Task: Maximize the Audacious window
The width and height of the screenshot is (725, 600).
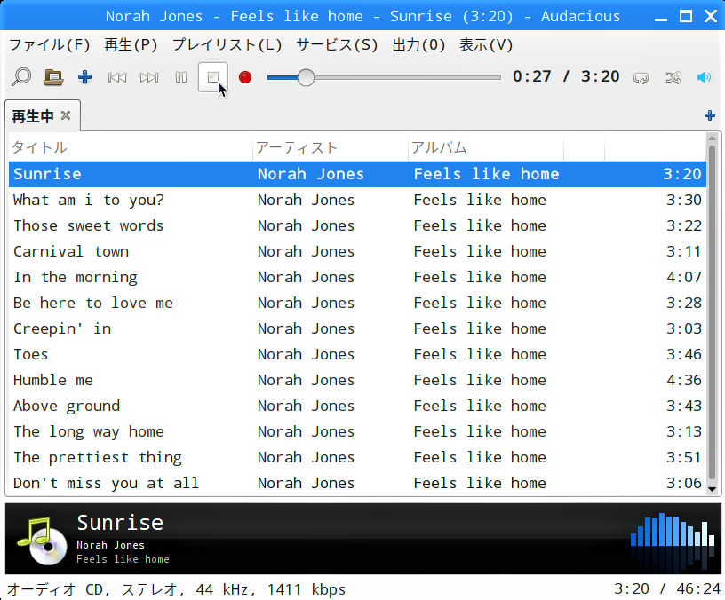Action: coord(686,17)
